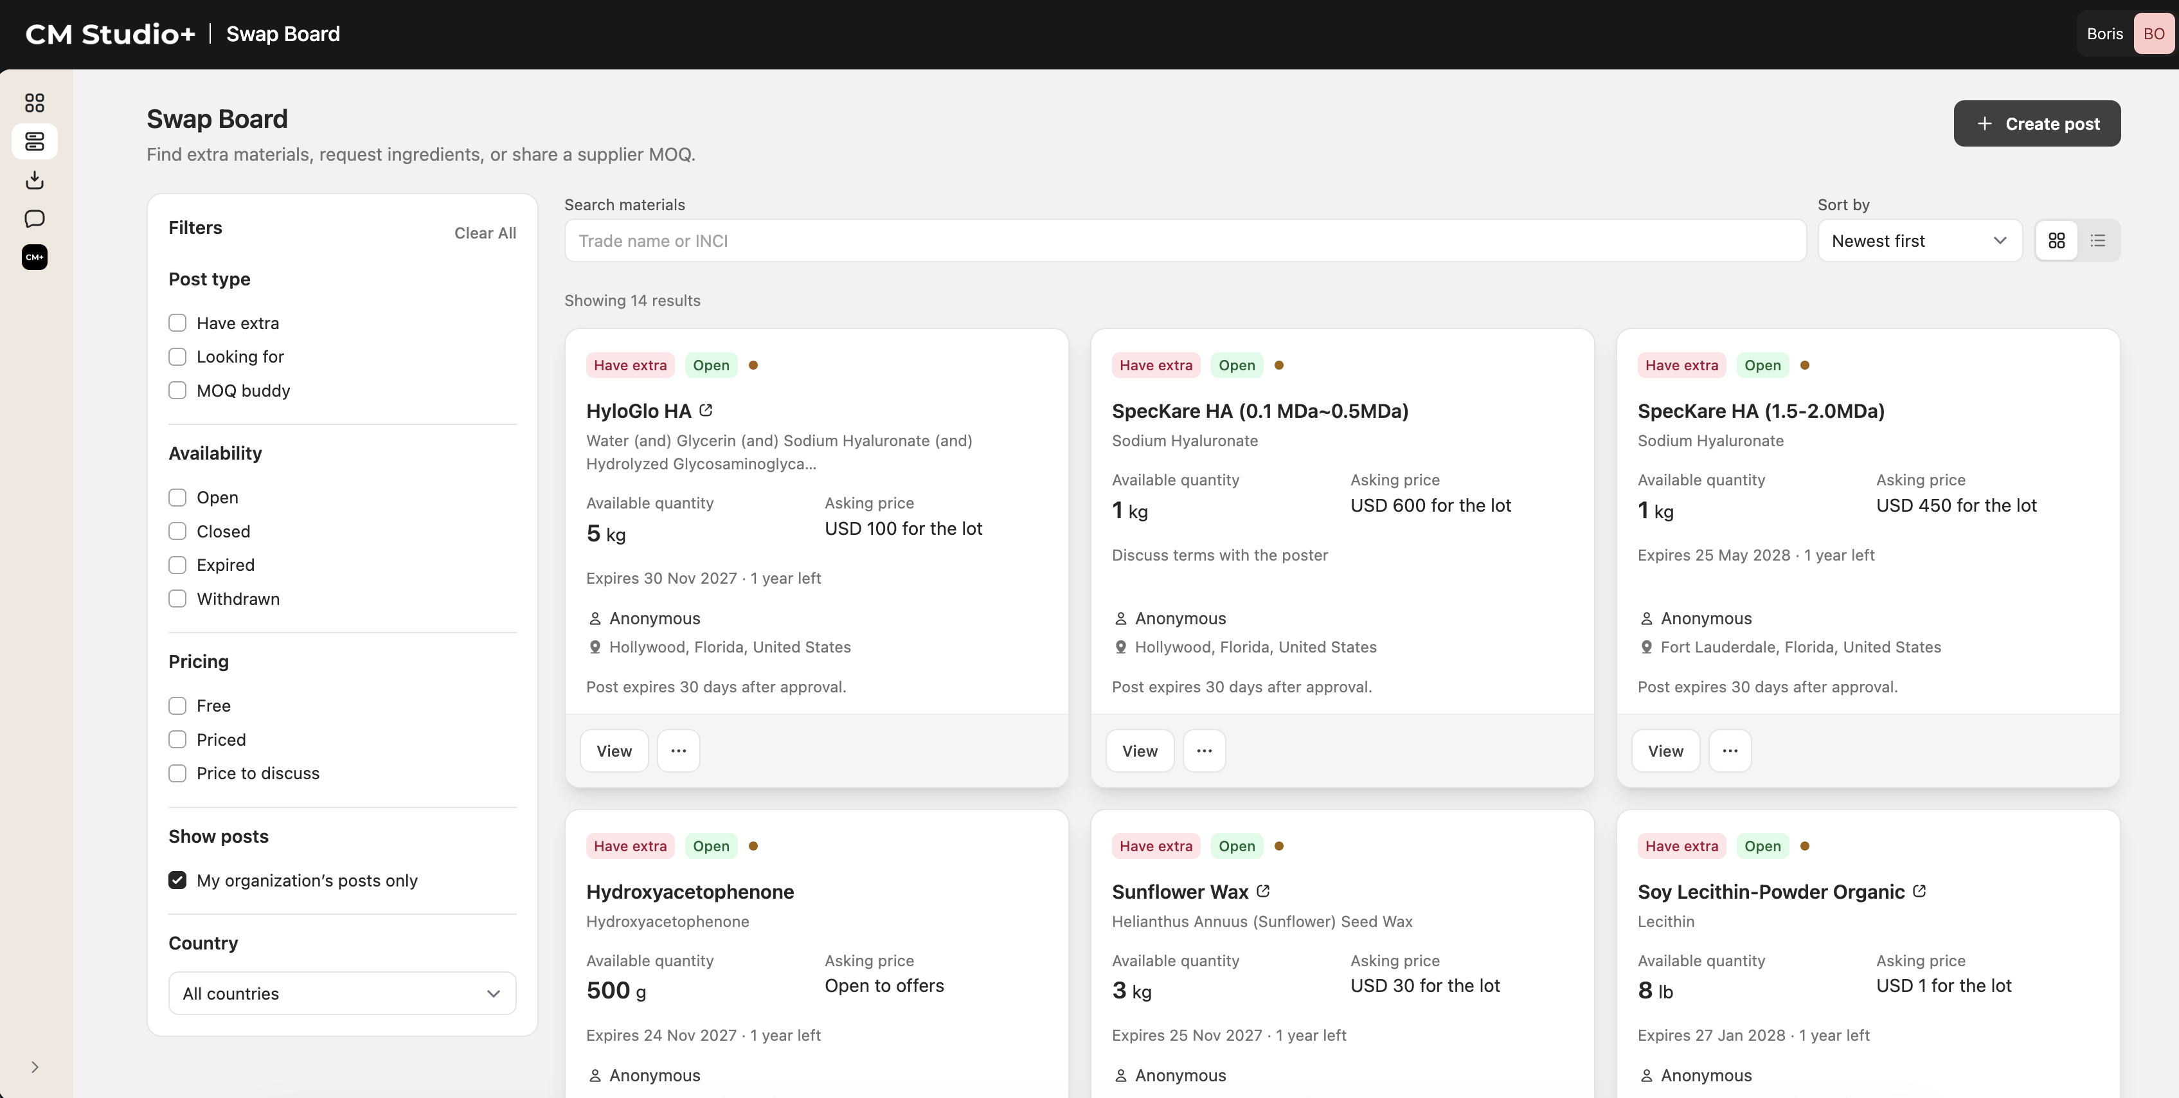Screen dimensions: 2179x1098
Task: Click 'Expires 25 May 2028' text
Action: click(x=1714, y=555)
